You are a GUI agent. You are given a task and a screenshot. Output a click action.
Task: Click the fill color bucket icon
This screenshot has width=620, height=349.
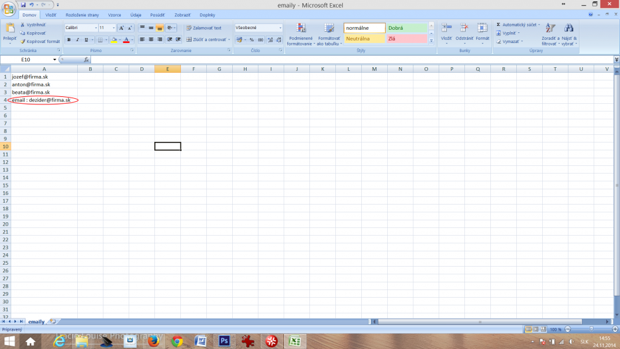tap(114, 39)
